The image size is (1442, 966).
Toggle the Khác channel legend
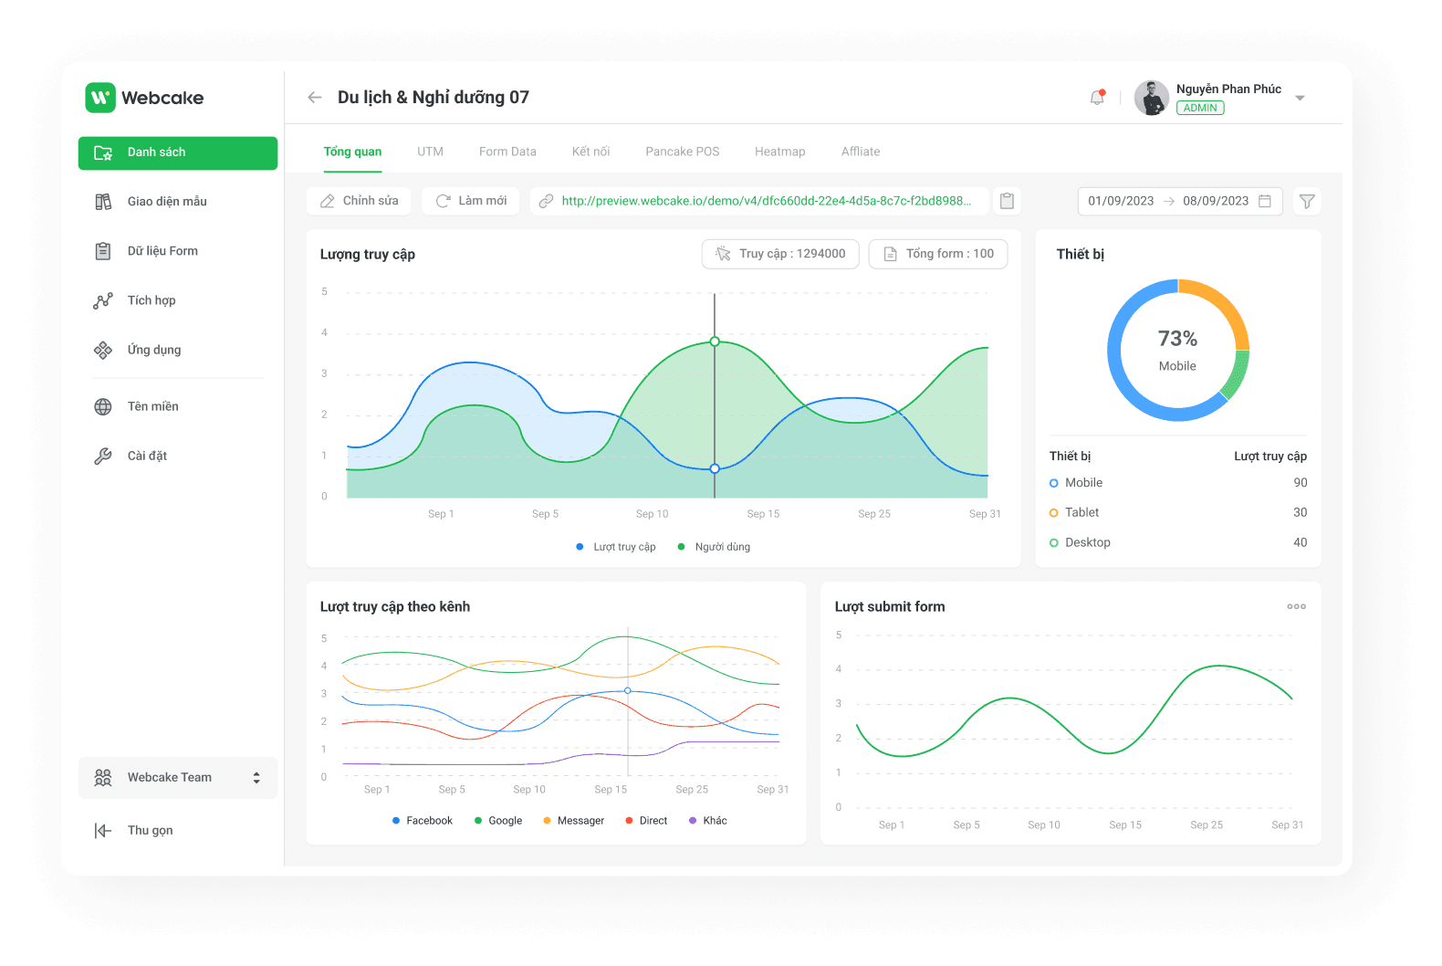(x=708, y=821)
